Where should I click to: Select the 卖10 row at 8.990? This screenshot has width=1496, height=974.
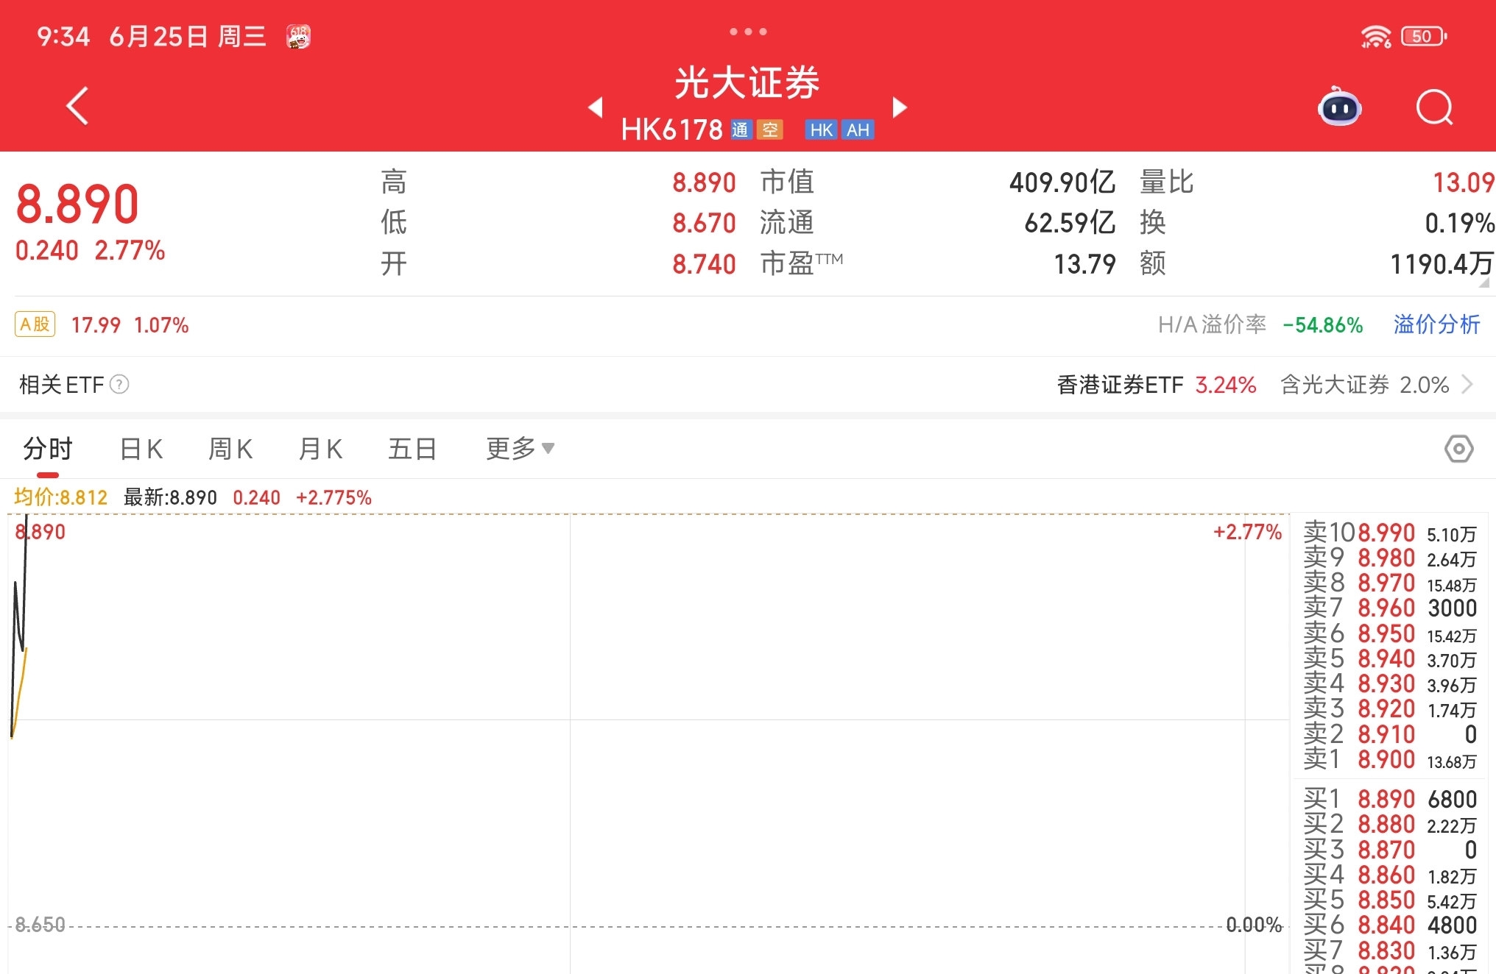1390,533
